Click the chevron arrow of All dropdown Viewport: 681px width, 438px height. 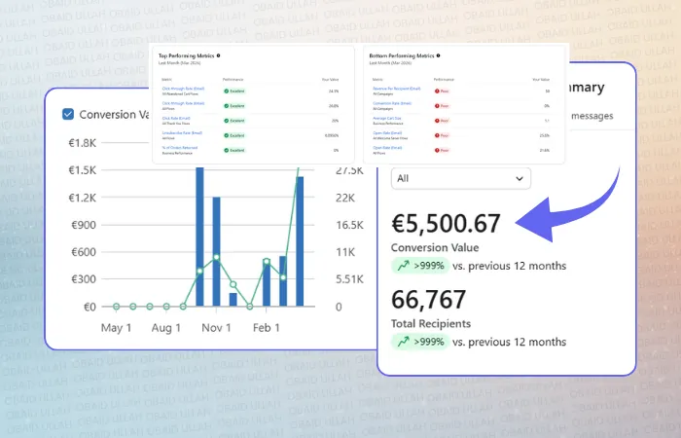520,178
